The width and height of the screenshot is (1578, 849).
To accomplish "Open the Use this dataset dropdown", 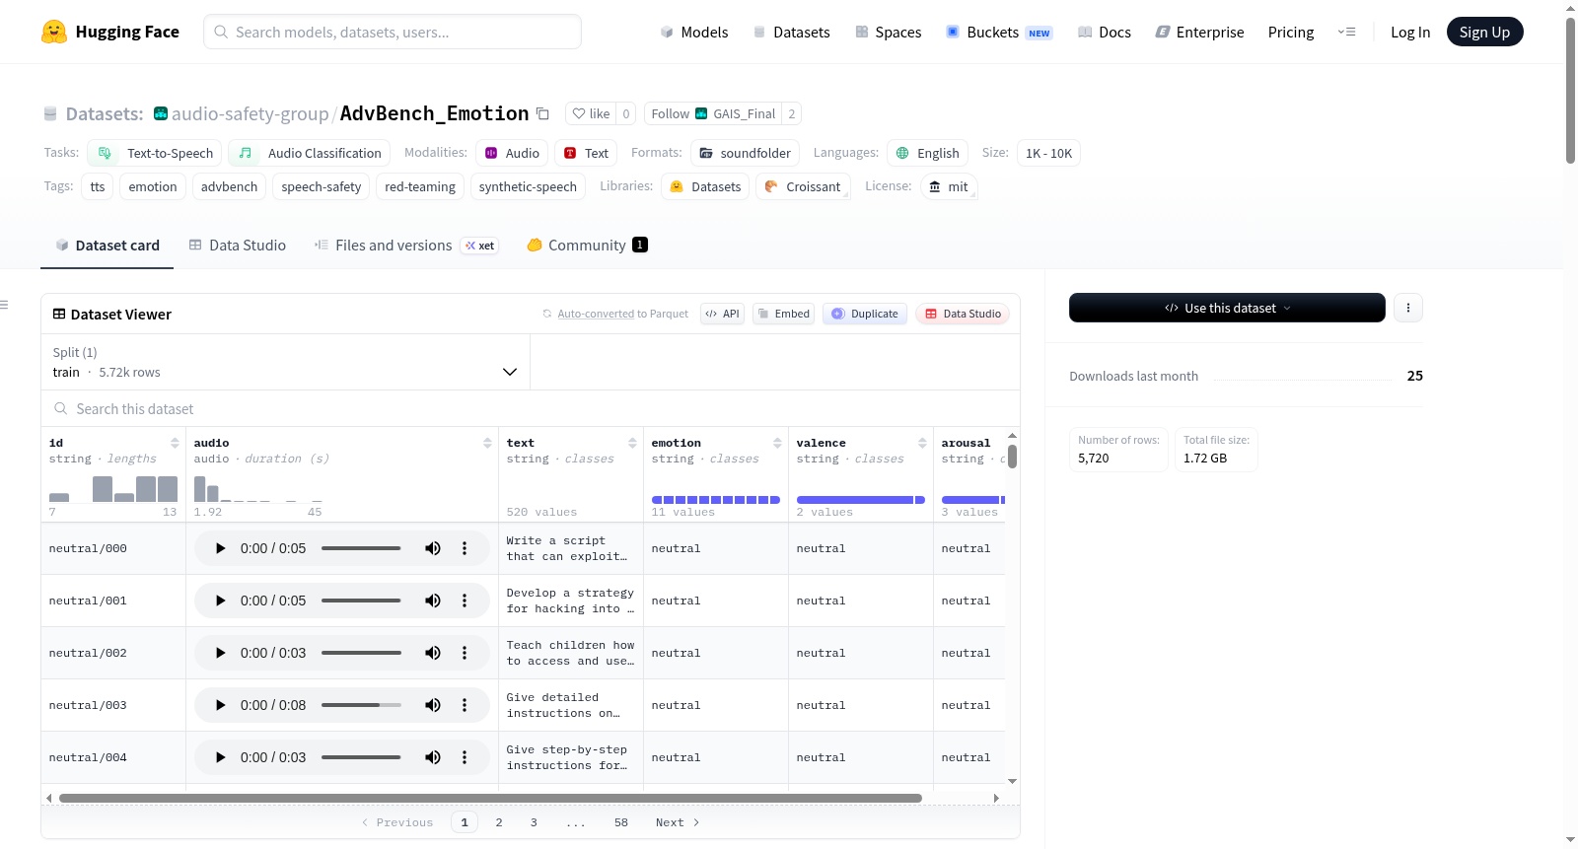I will click(x=1227, y=308).
